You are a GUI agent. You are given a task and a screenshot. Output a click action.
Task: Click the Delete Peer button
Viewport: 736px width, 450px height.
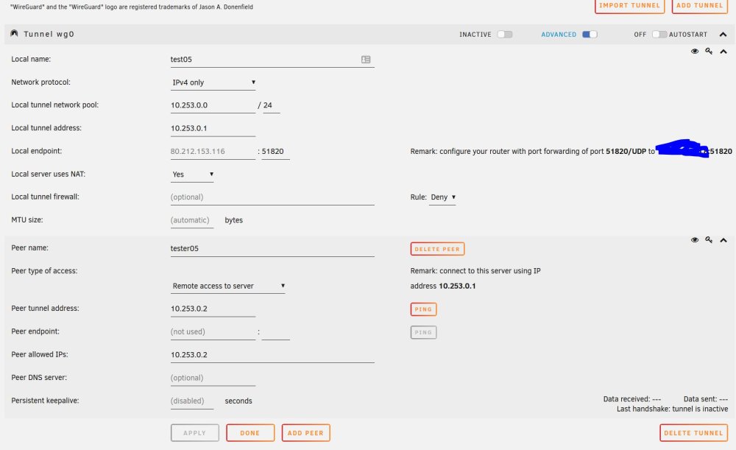click(437, 249)
